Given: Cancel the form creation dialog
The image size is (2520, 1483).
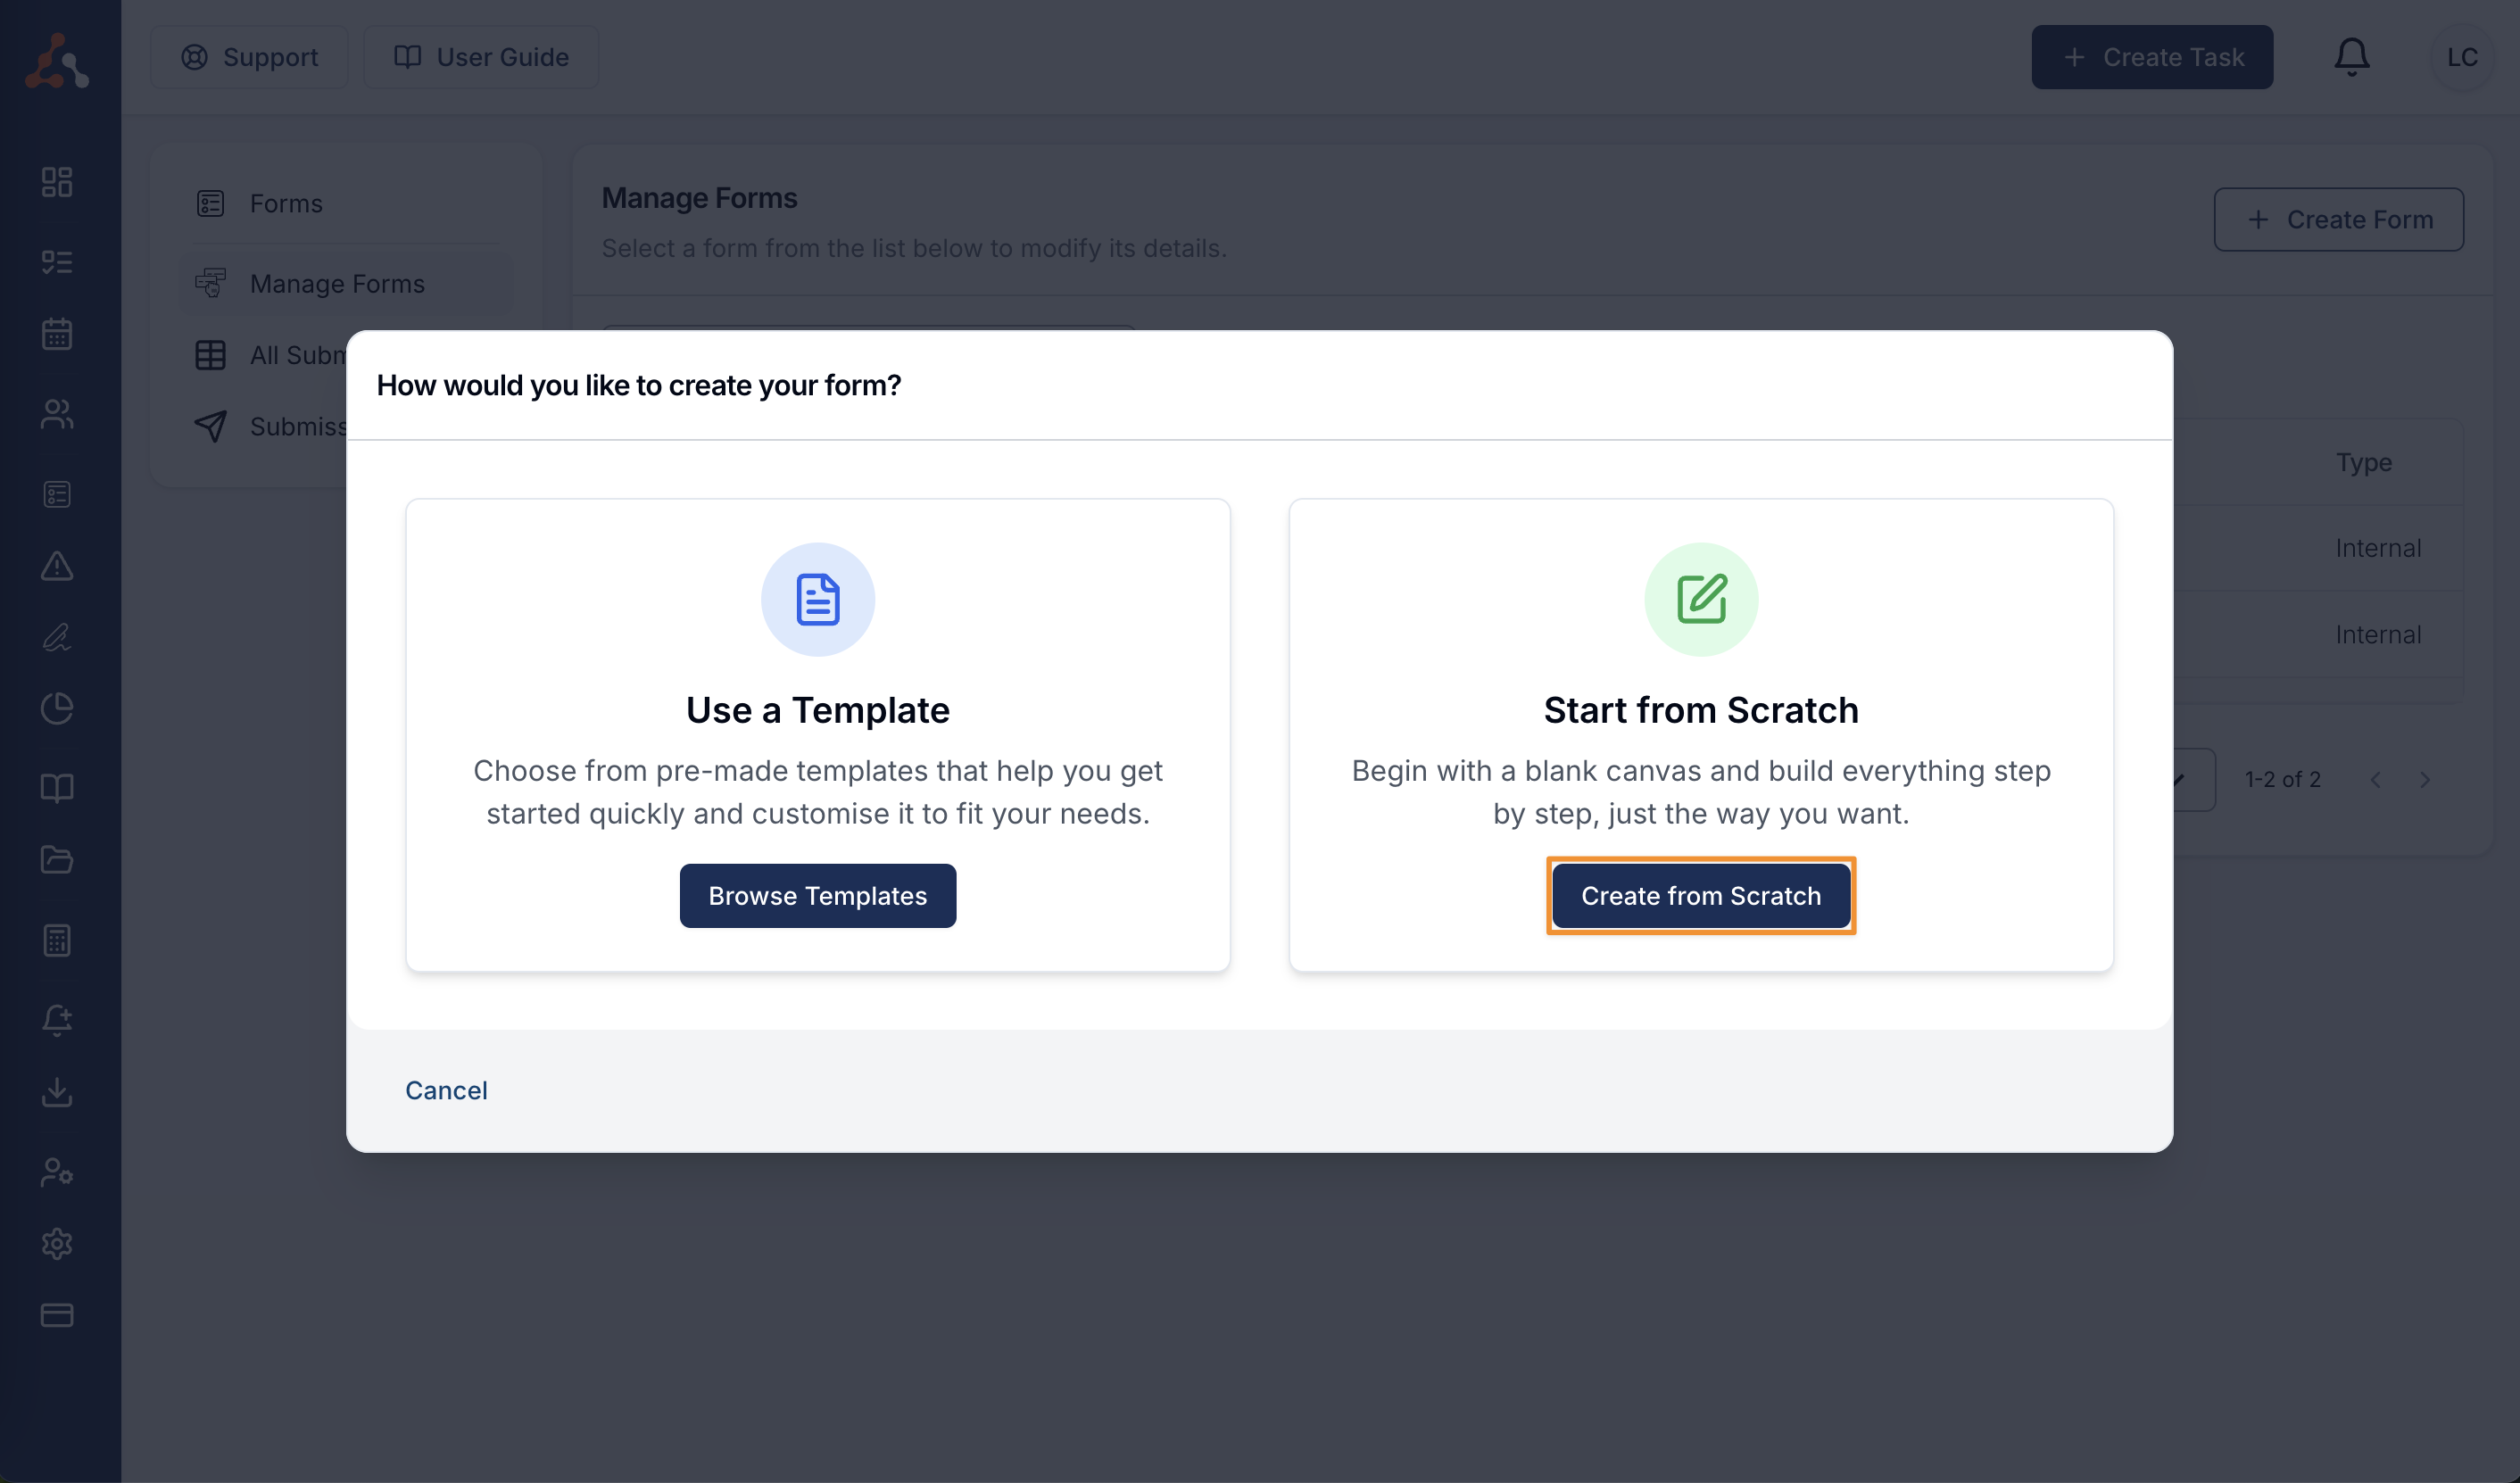Looking at the screenshot, I should pyautogui.click(x=446, y=1090).
